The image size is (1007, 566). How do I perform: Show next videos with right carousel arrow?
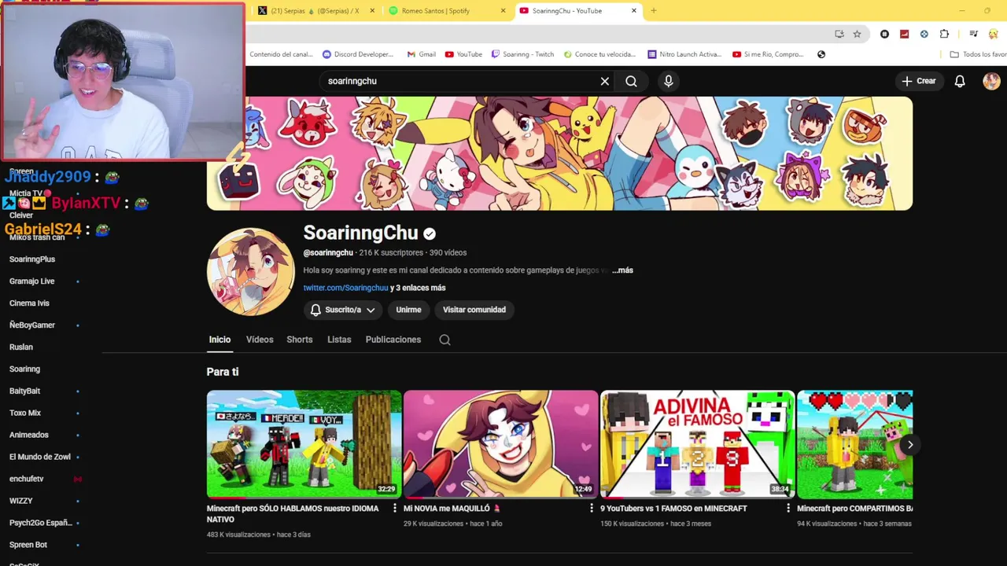[x=910, y=445]
